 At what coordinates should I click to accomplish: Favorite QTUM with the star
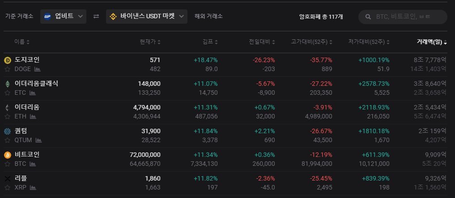tap(8, 140)
